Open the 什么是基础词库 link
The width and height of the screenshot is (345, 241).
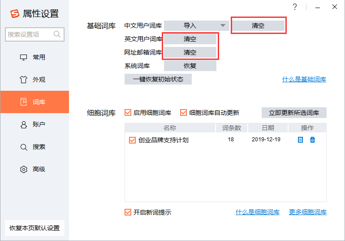(x=304, y=80)
